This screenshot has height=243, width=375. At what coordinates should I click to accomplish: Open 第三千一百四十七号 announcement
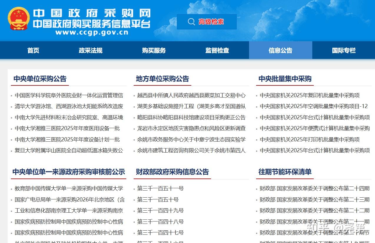[x=160, y=233]
